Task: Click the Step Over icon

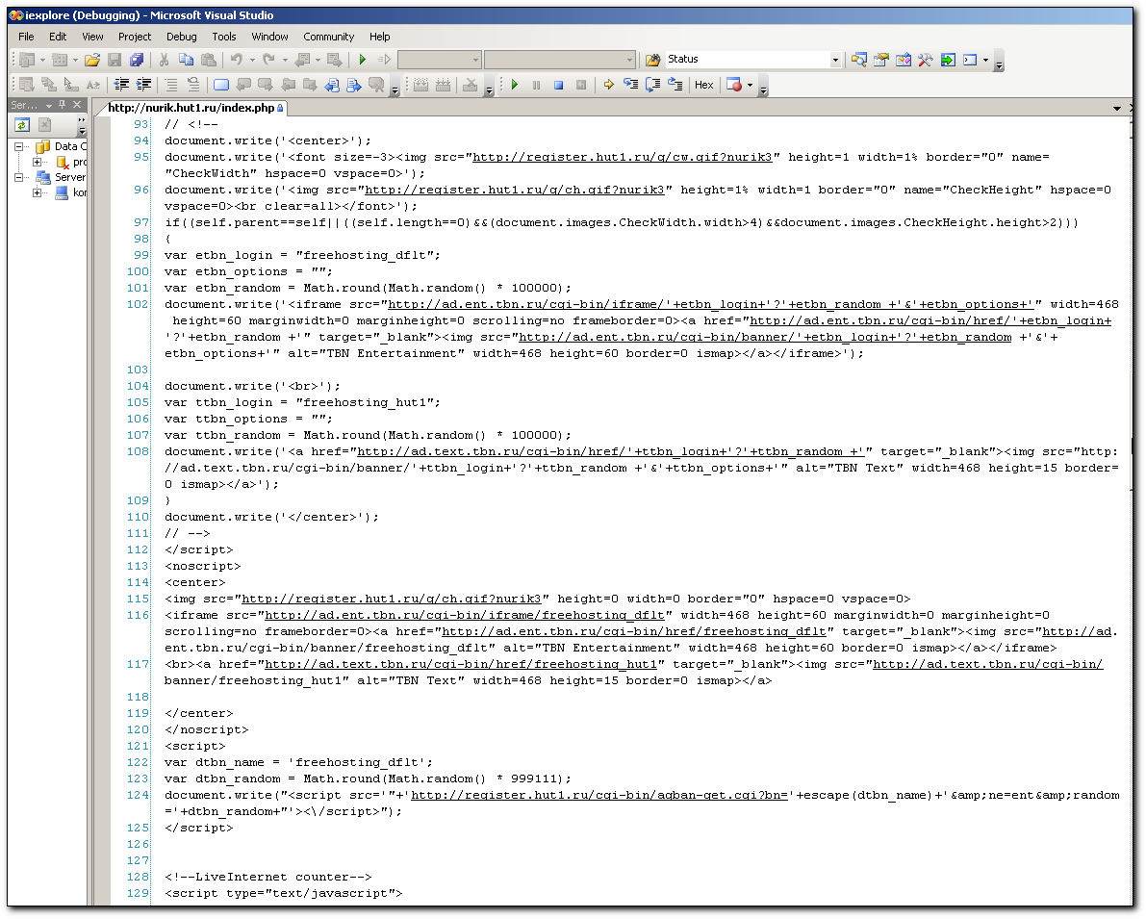Action: (653, 85)
